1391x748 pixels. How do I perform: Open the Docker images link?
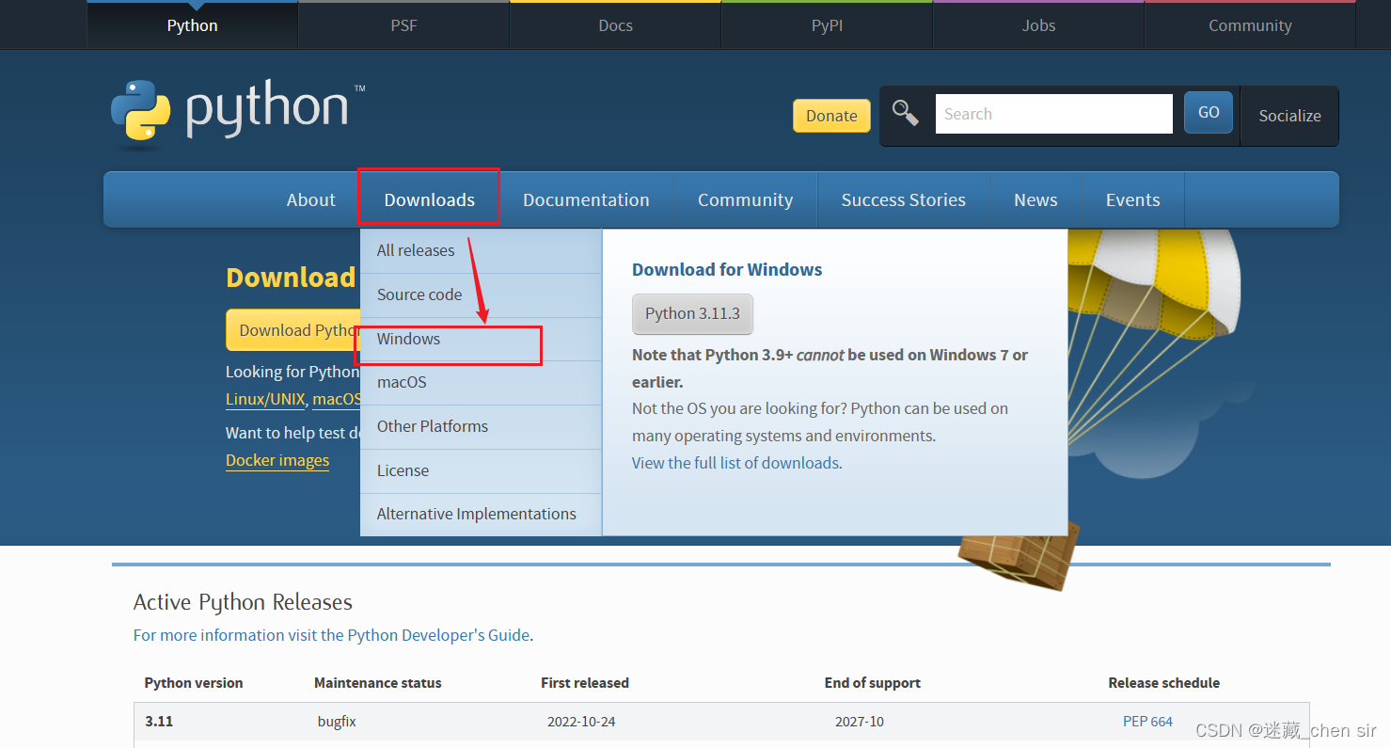[x=277, y=460]
